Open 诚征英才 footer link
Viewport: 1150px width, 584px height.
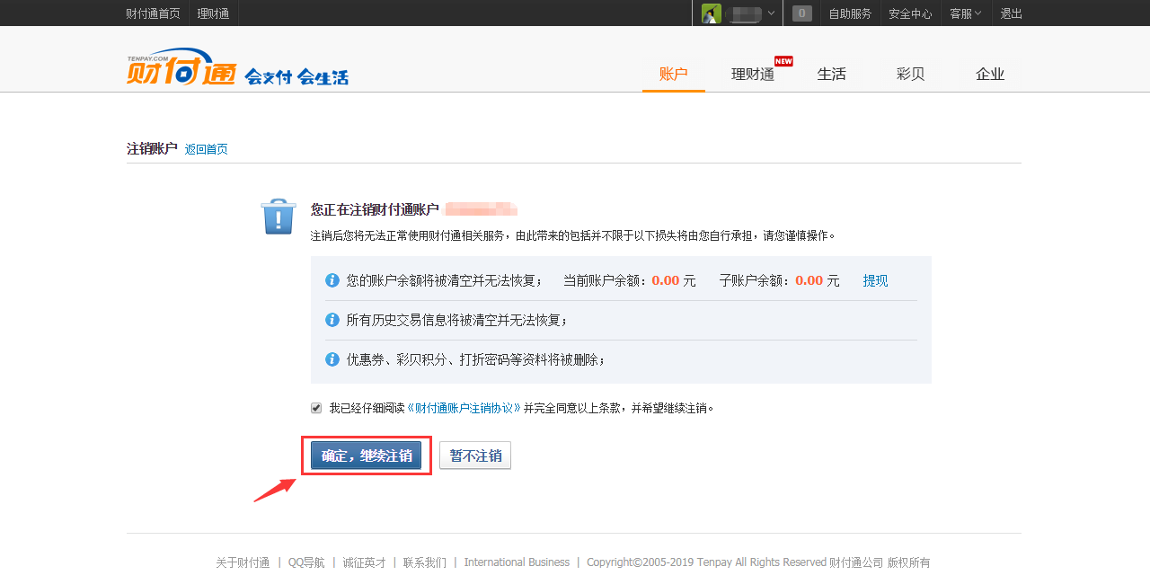364,562
